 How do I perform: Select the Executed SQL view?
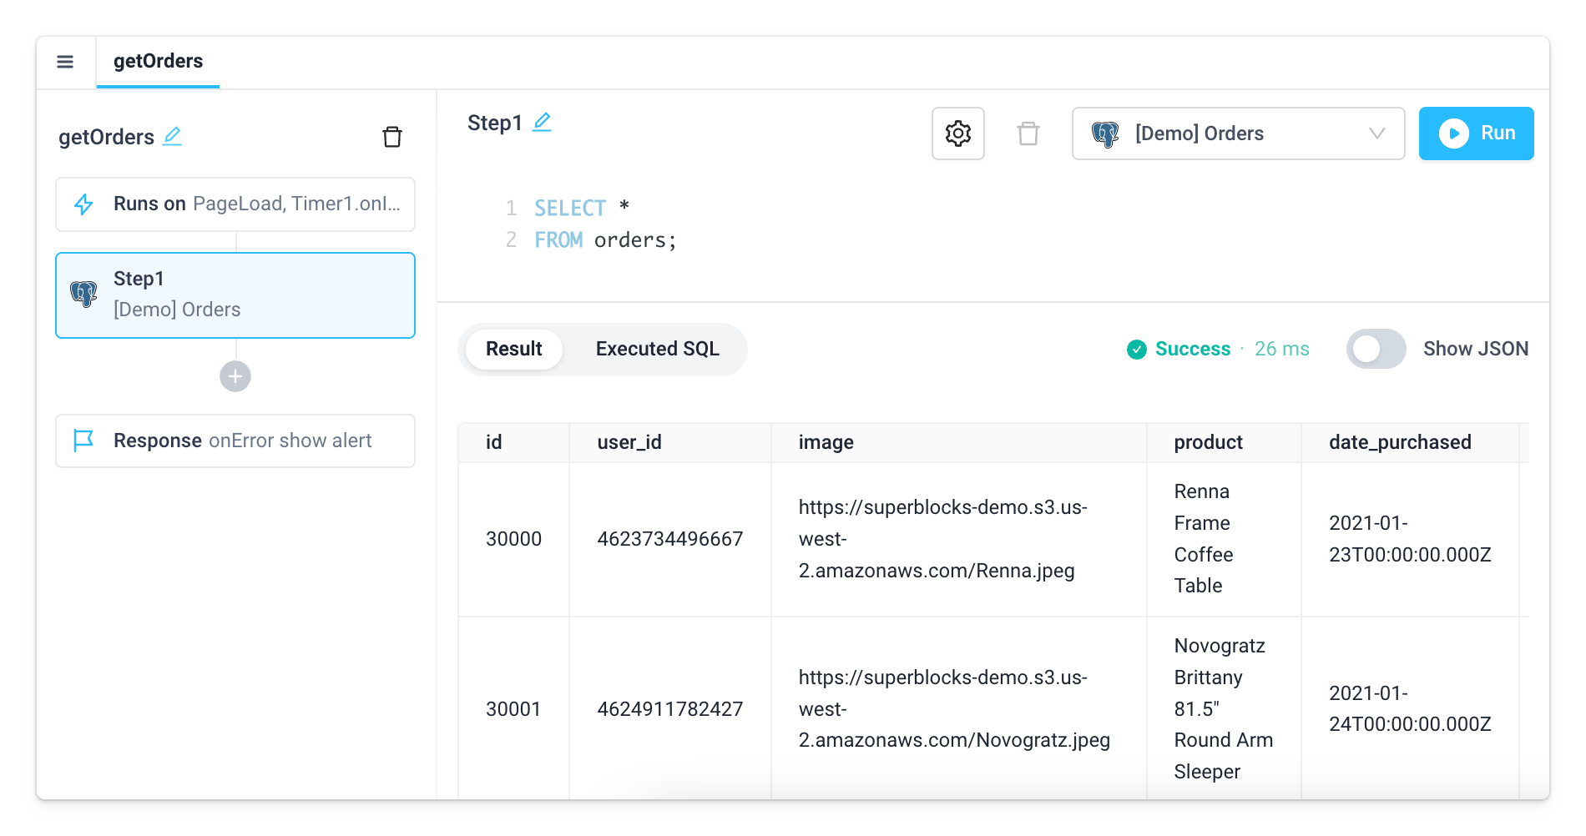pyautogui.click(x=657, y=350)
